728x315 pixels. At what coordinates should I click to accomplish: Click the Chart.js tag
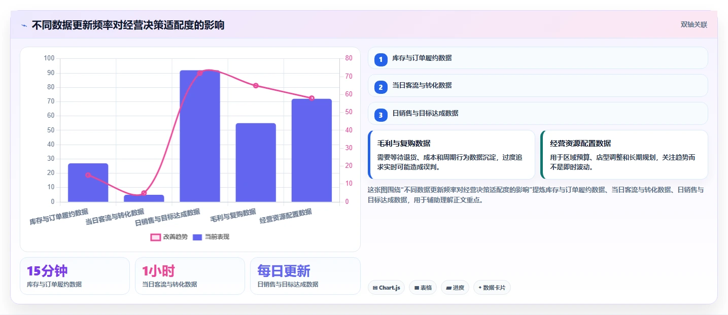(x=387, y=288)
